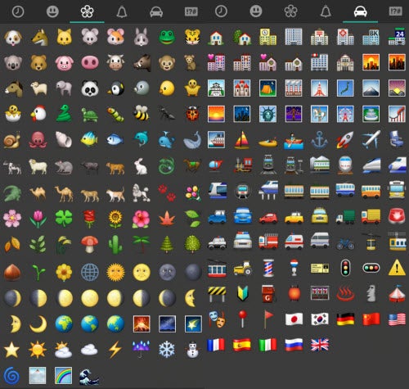Image resolution: width=409 pixels, height=389 pixels.
Task: Choose the 24-hour convenience store emoji
Action: click(x=397, y=36)
